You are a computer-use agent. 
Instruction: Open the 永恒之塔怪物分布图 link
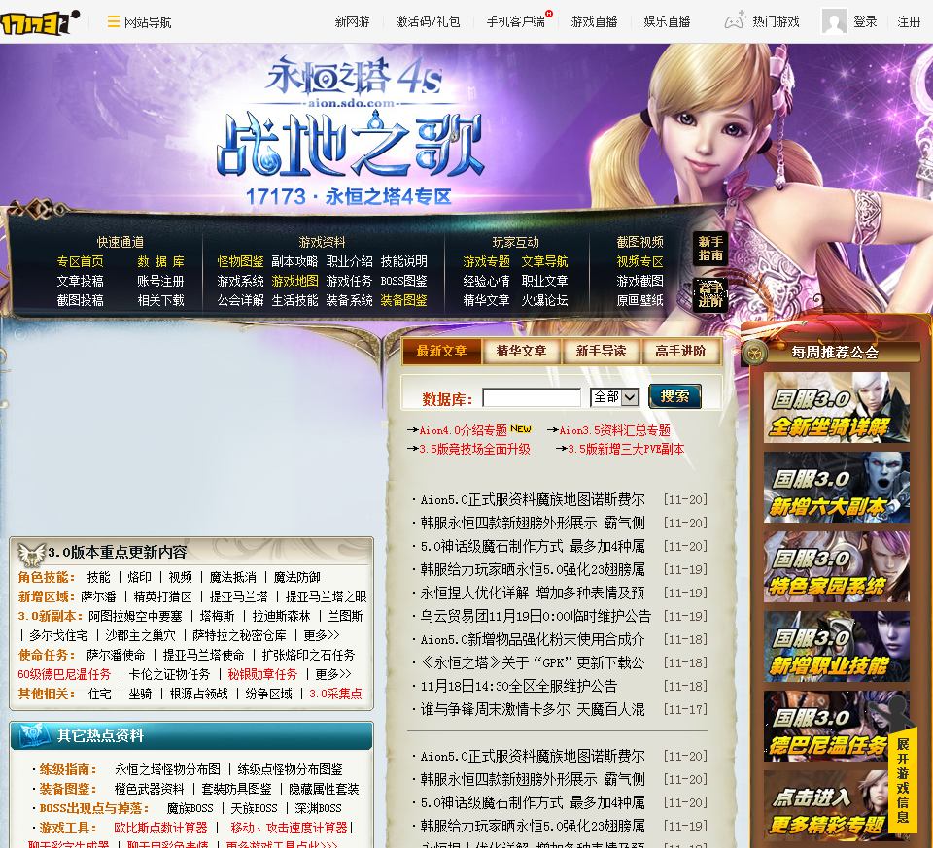(168, 769)
